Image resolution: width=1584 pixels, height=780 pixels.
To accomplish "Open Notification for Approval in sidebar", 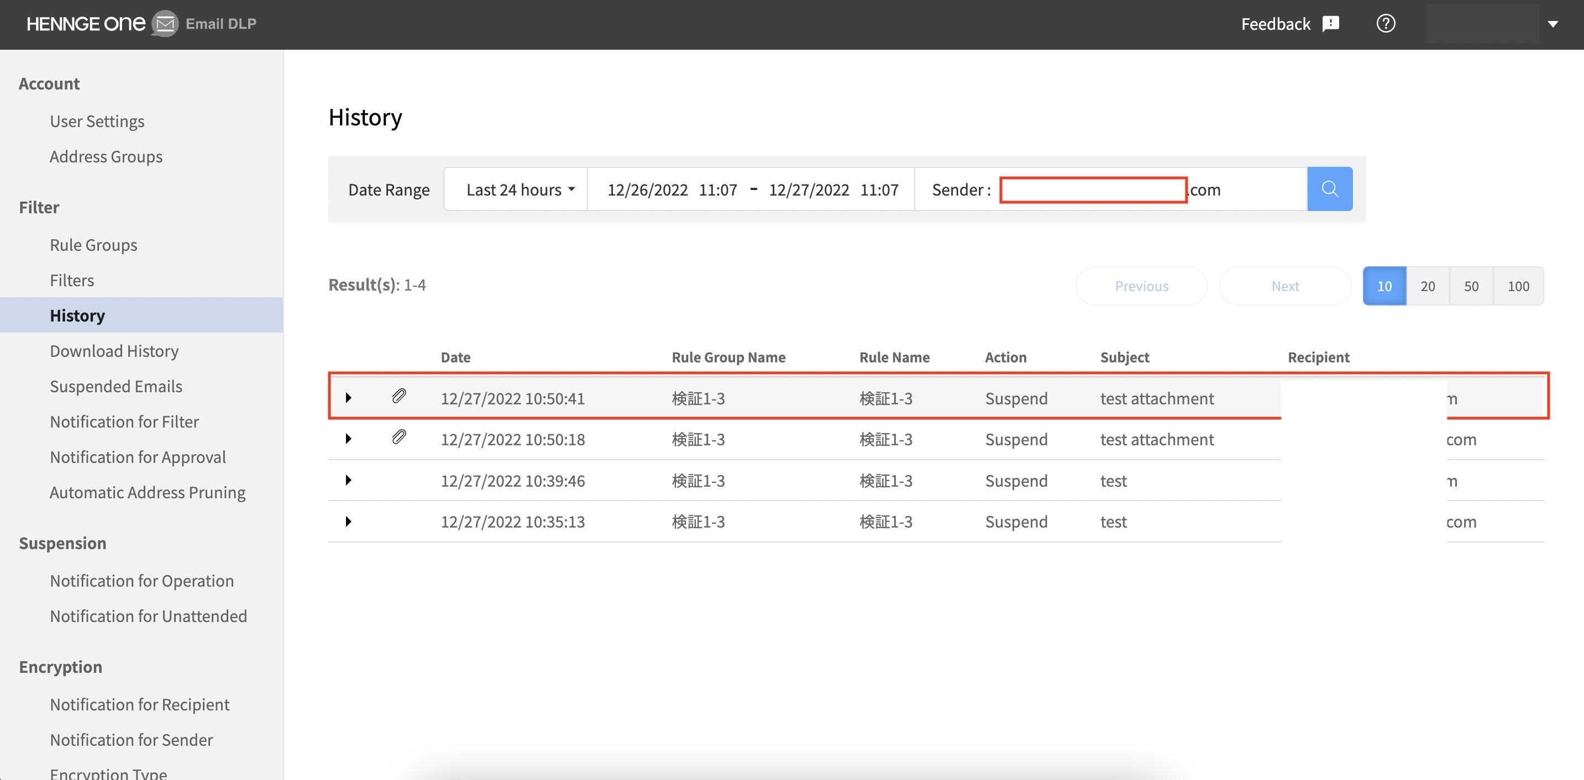I will pyautogui.click(x=138, y=457).
